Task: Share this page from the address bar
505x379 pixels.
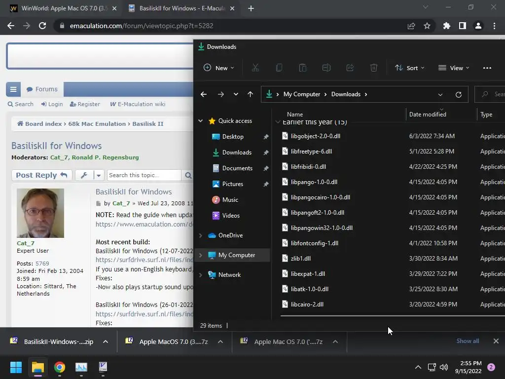Action: pos(411,26)
